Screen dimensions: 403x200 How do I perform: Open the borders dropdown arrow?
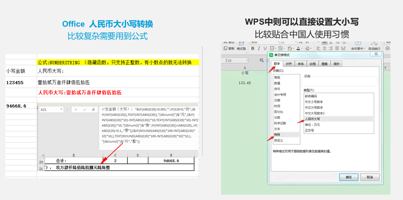pos(276,49)
